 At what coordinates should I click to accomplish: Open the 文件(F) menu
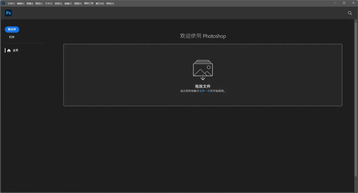pos(11,3)
